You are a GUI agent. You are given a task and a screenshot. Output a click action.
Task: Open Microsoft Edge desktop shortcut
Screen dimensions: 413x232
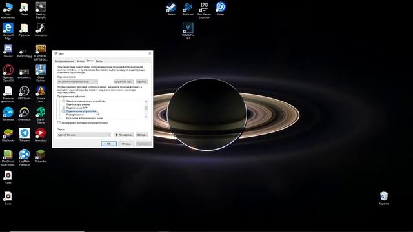point(8,31)
